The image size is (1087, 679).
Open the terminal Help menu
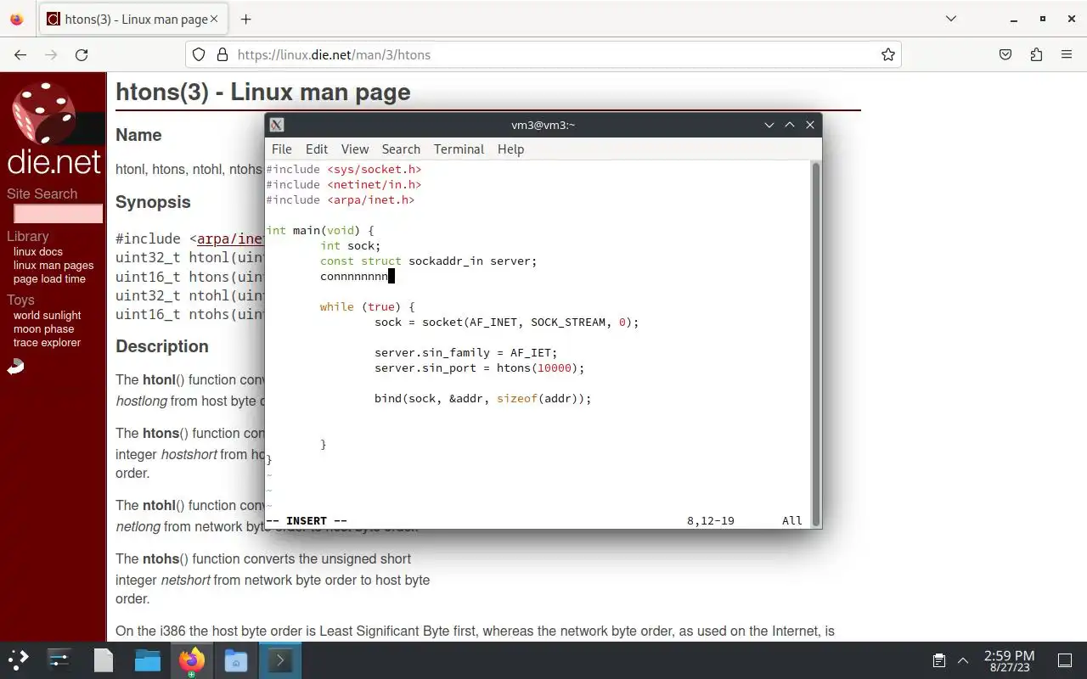pyautogui.click(x=510, y=149)
